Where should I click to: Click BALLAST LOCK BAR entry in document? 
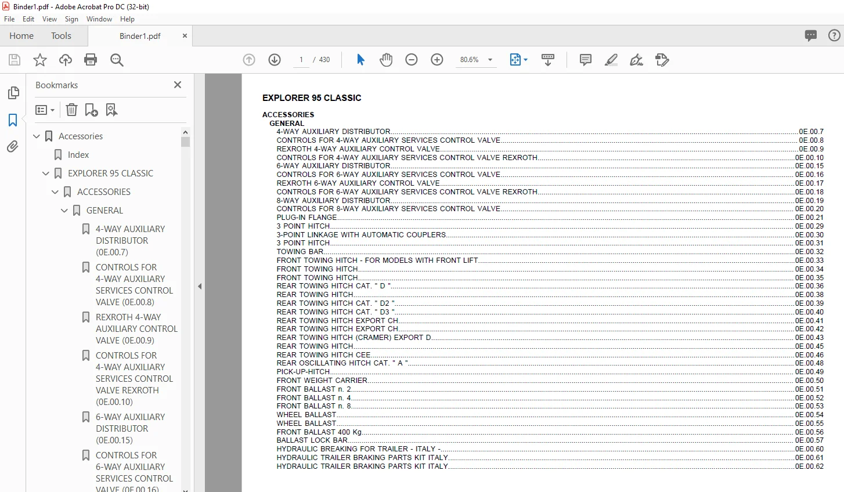tap(312, 440)
